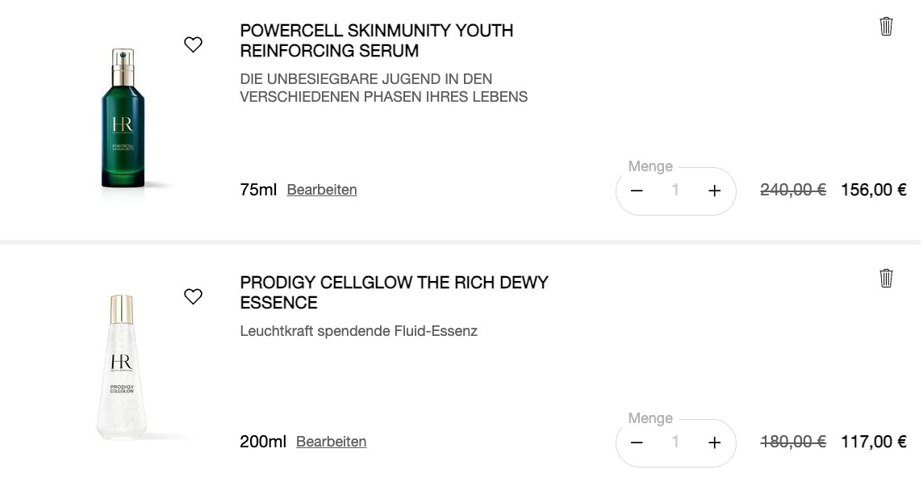Viewport: 923px width, 478px height.
Task: Reduce quantity of Prodigy Cellglow essence
Action: click(x=637, y=442)
